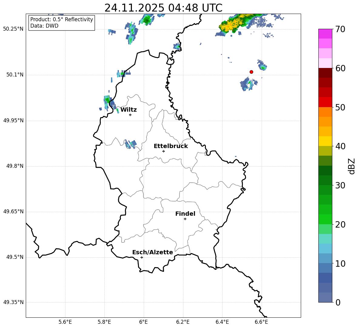Image resolution: width=359 pixels, height=328 pixels.
Task: Click the red circle radar site marker
Action: (251, 72)
